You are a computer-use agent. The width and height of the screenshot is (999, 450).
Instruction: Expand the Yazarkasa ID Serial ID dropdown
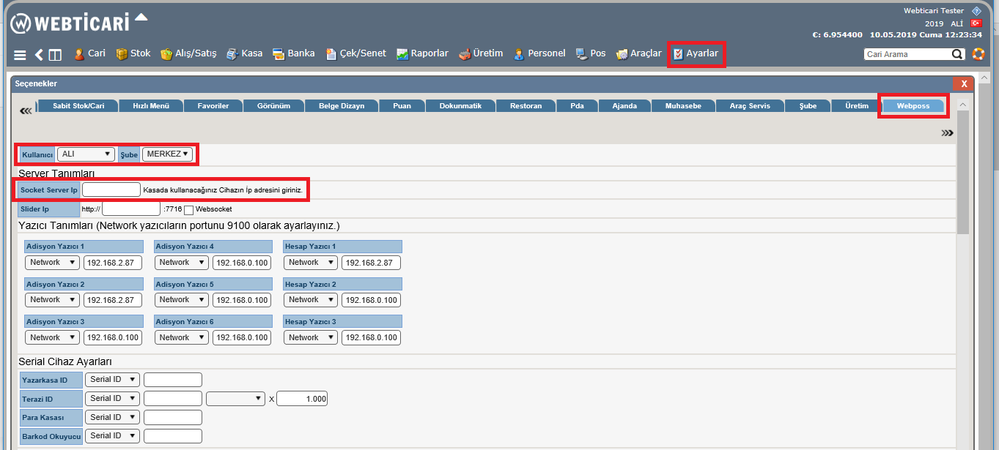click(111, 380)
